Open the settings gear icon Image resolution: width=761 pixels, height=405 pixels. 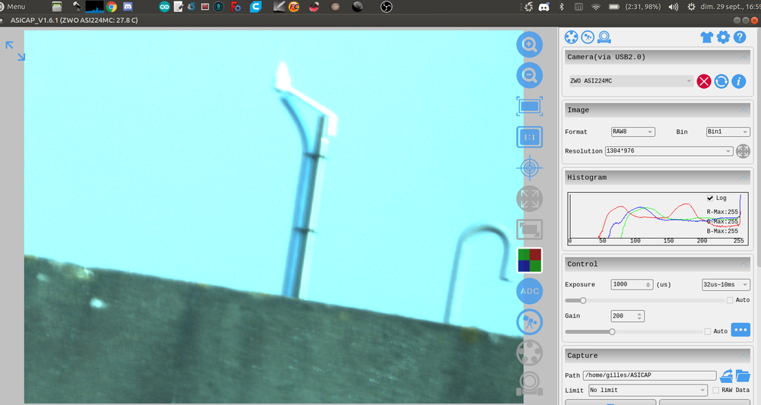click(723, 37)
